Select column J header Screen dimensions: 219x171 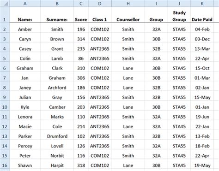click(179, 3)
